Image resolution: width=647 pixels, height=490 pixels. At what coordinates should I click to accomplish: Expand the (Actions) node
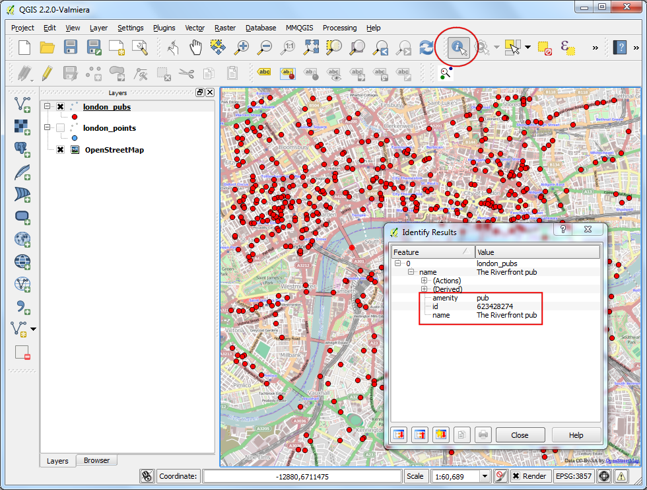[x=424, y=280]
